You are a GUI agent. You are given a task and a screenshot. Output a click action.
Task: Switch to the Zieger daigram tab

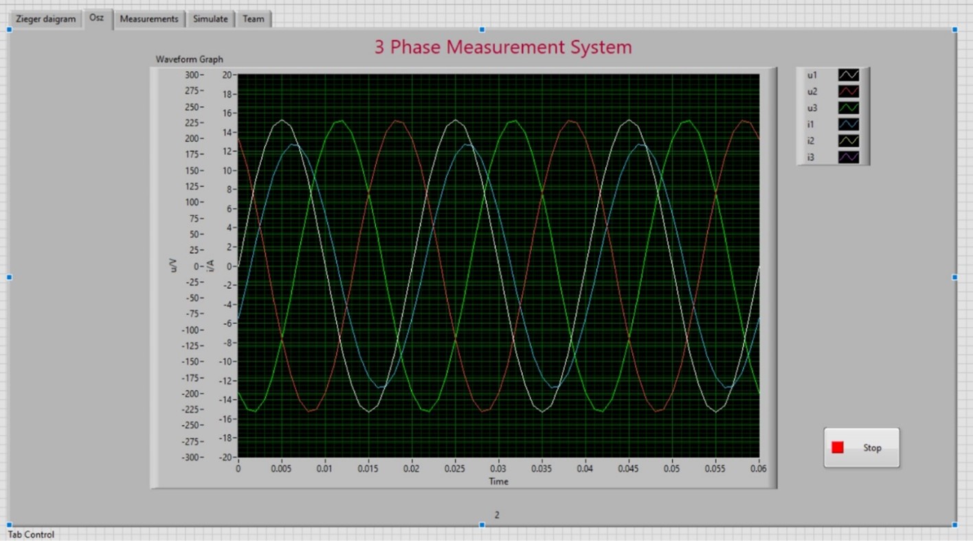pyautogui.click(x=45, y=19)
